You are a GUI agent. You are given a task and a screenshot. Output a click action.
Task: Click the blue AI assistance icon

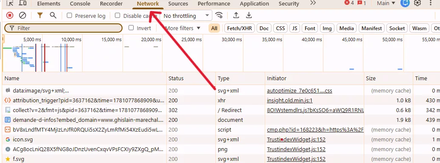pos(405,3)
